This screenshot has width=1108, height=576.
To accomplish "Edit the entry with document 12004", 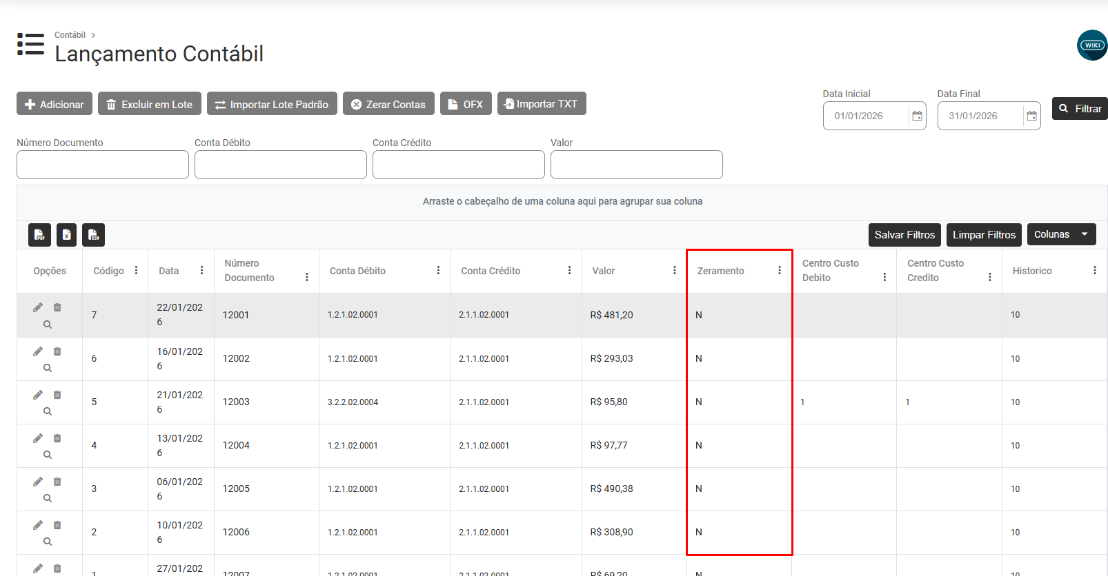I will pyautogui.click(x=38, y=438).
